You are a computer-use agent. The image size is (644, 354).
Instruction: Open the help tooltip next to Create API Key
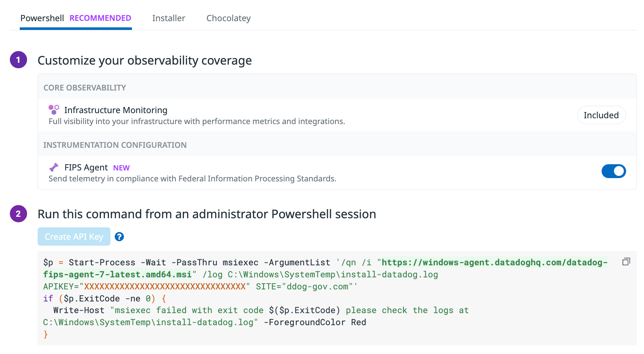[119, 236]
